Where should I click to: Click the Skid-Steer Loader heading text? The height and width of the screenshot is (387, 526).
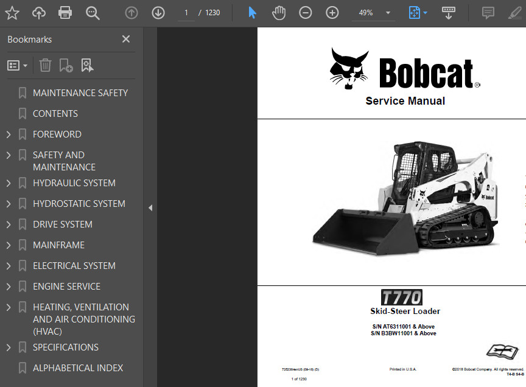(x=405, y=311)
